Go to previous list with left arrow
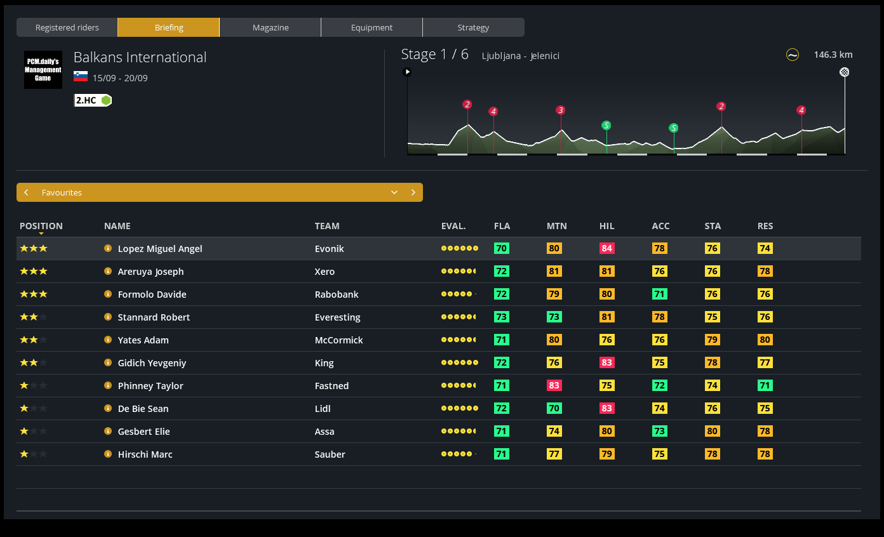The width and height of the screenshot is (884, 537). click(x=26, y=192)
